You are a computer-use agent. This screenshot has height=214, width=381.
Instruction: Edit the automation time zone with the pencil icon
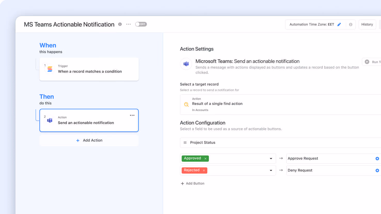click(339, 24)
